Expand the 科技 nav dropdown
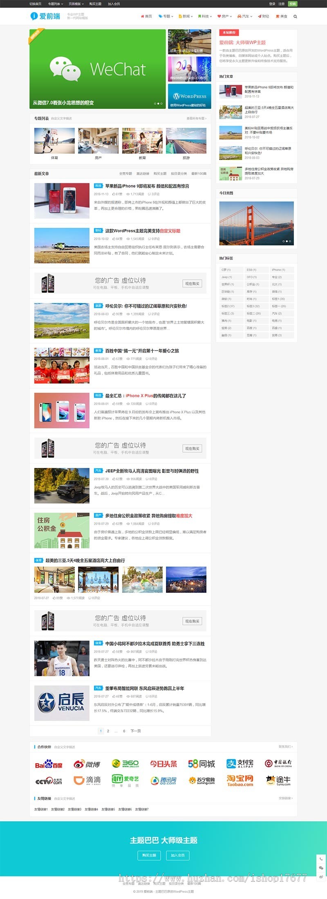 coord(205,16)
